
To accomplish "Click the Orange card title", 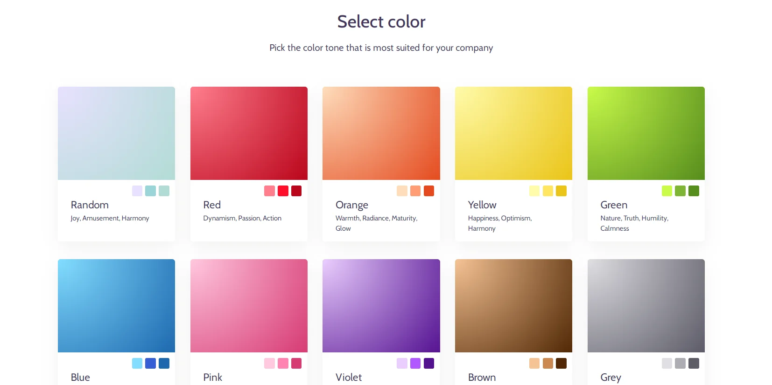I will click(x=352, y=205).
